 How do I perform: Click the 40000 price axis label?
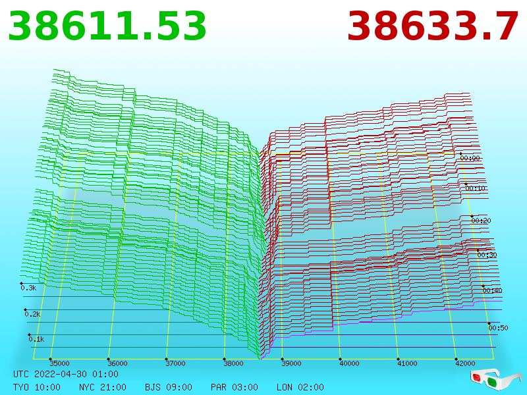click(349, 363)
